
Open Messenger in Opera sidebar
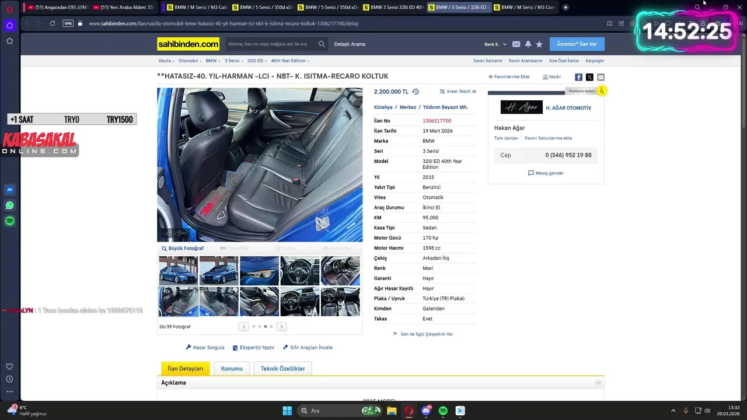click(x=9, y=190)
